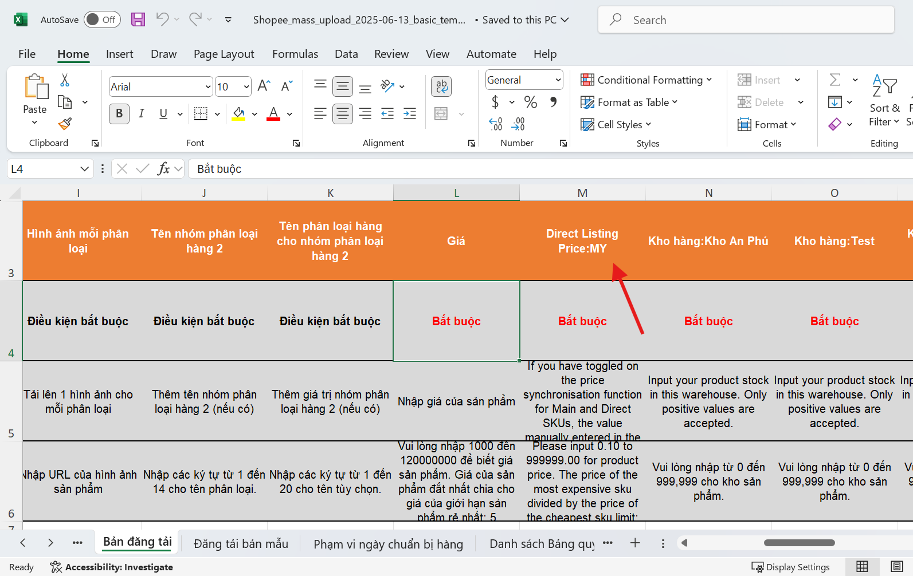Click the Insert Function fx icon
This screenshot has height=576, width=913.
pyautogui.click(x=164, y=169)
